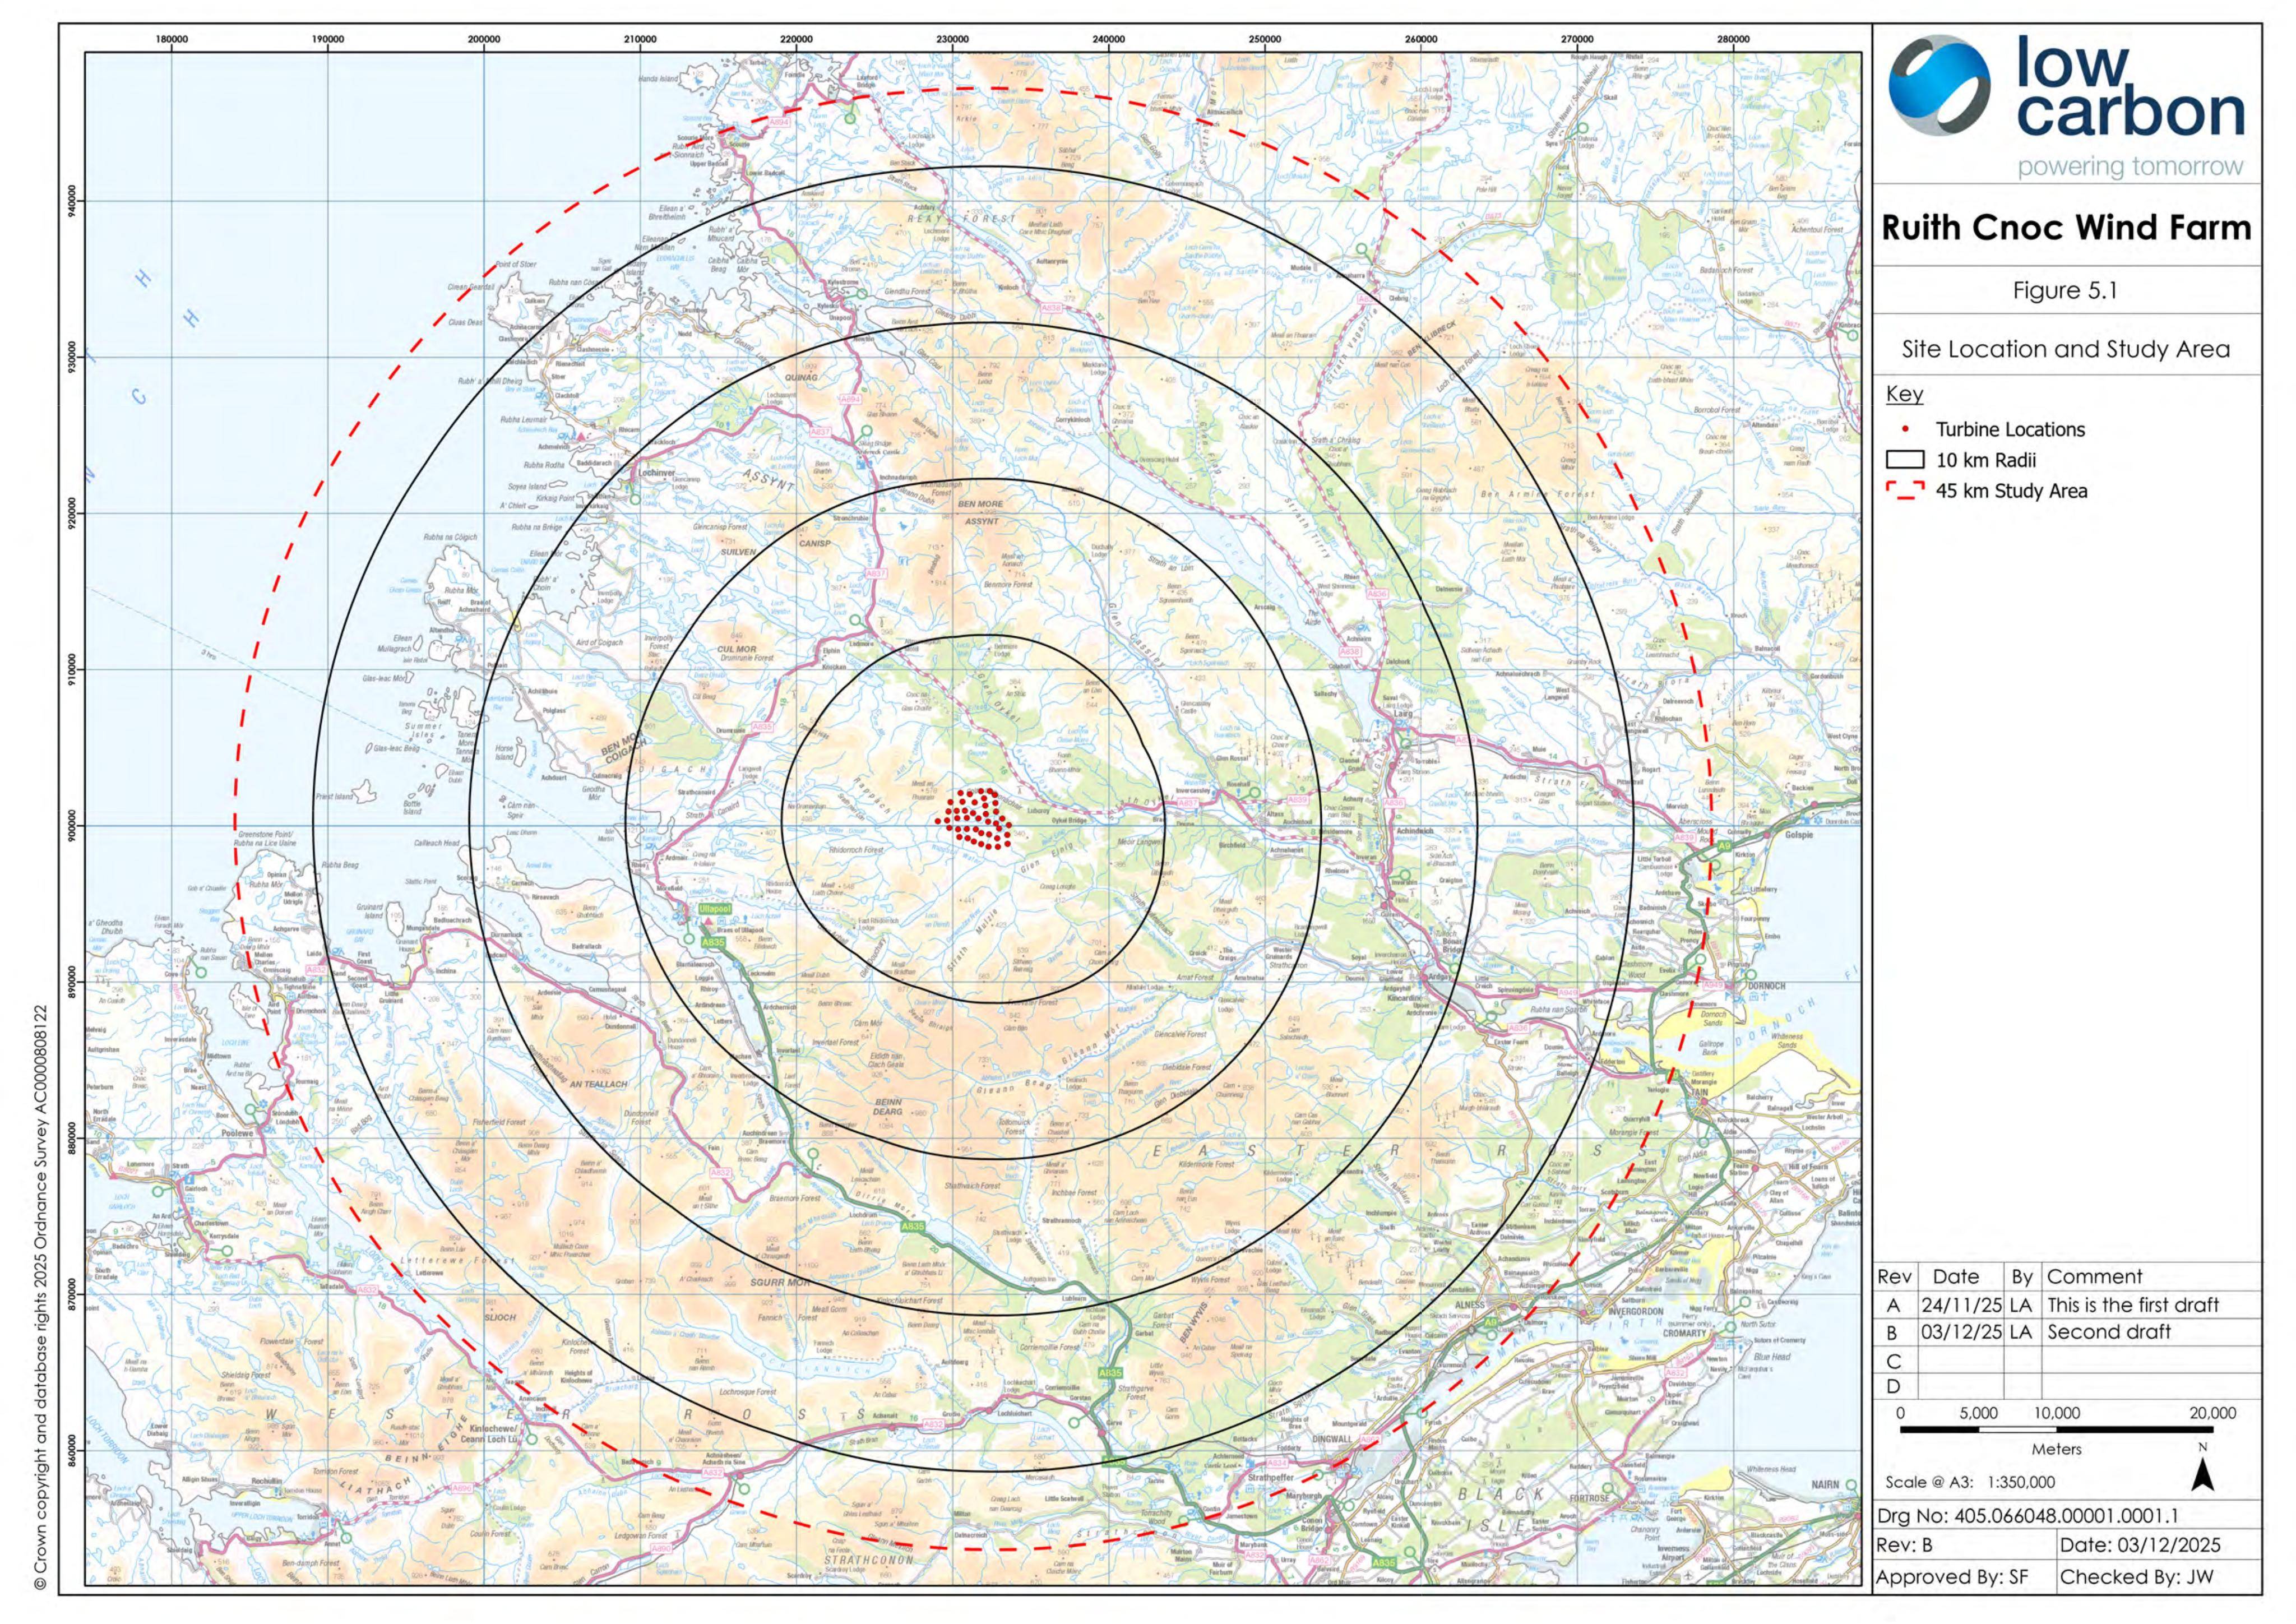The height and width of the screenshot is (1624, 2296).
Task: Click the '45 km Study Area' legend label
Action: [x=2011, y=491]
